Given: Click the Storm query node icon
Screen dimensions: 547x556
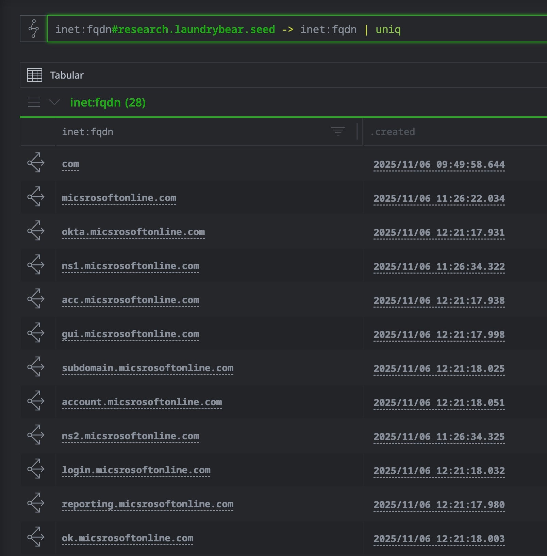Looking at the screenshot, I should pyautogui.click(x=33, y=28).
